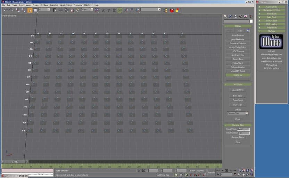Screen dimensions: 289x178
Task: Click the Play Animation button
Action: point(226,170)
